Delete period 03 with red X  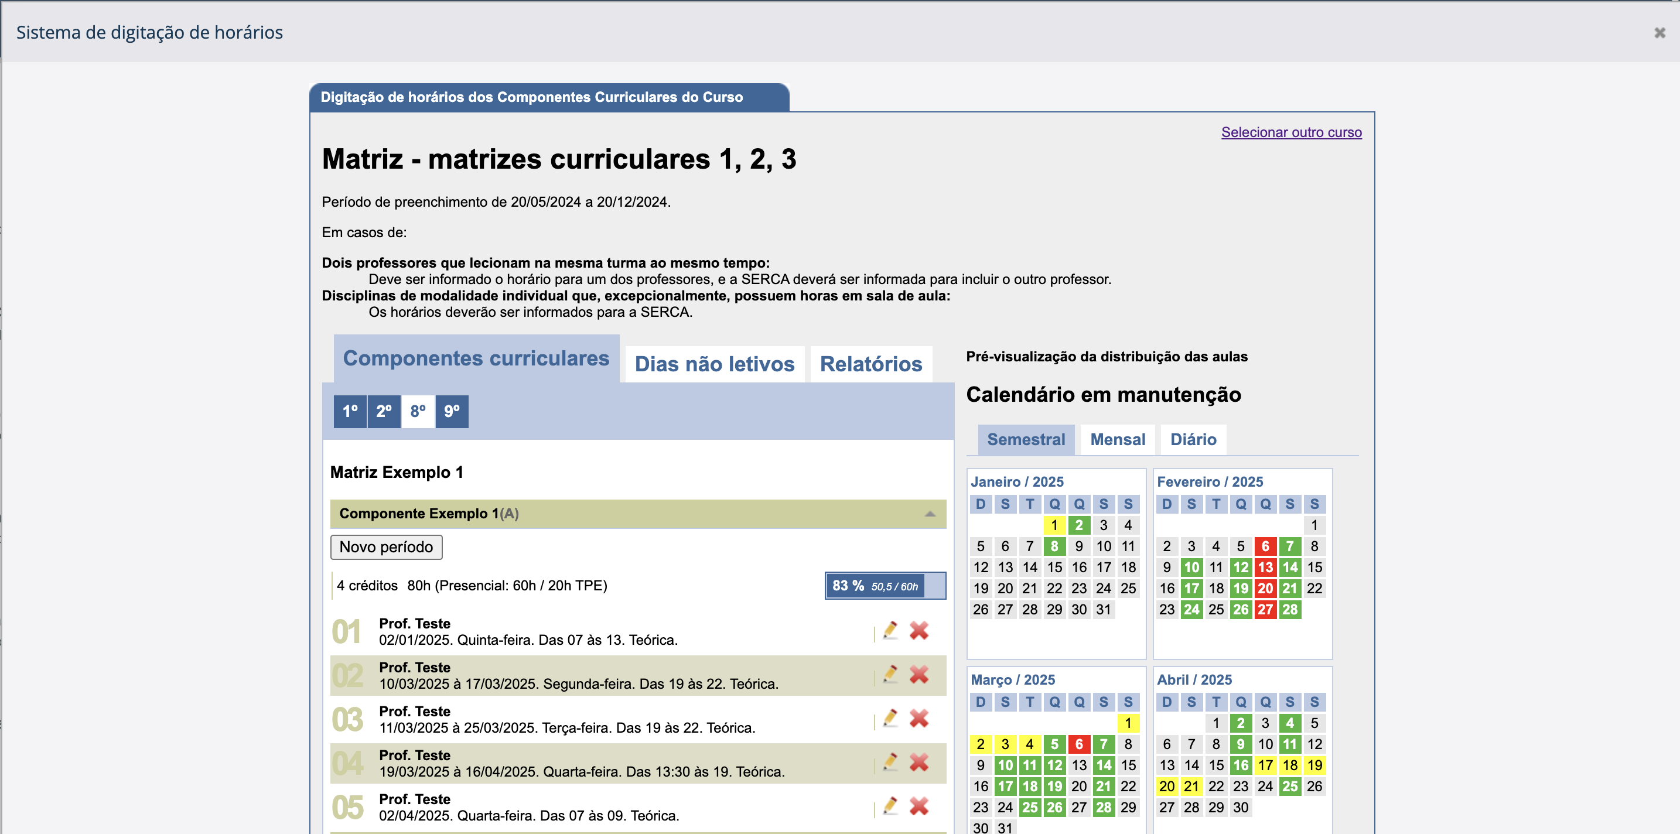point(919,718)
